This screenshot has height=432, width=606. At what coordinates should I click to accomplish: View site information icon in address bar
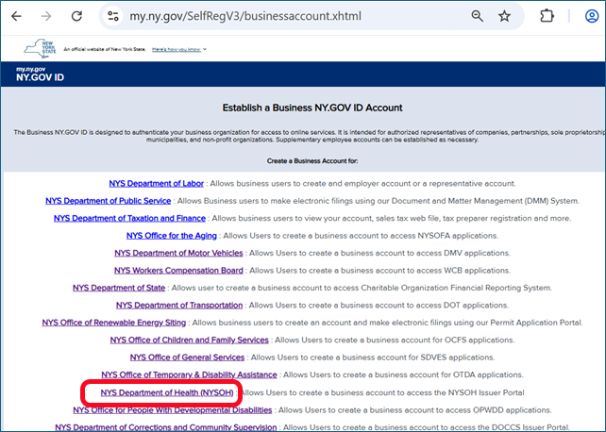click(x=113, y=16)
